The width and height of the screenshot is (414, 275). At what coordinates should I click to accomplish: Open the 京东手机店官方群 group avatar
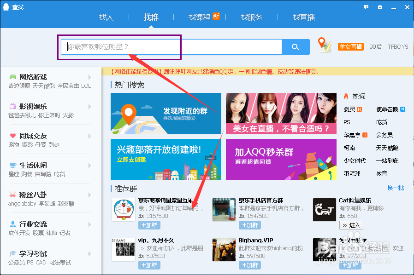pyautogui.click(x=224, y=210)
